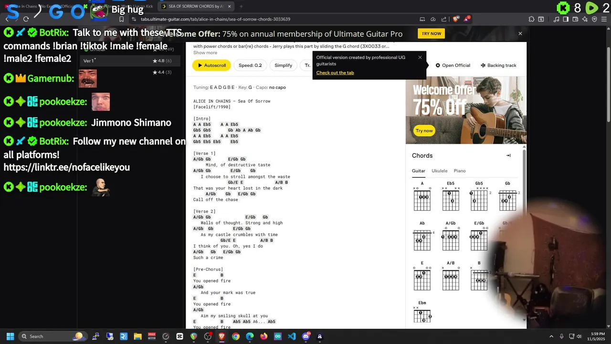This screenshot has width=611, height=344.
Task: Open the Ebm chord diagram
Action: tap(422, 312)
